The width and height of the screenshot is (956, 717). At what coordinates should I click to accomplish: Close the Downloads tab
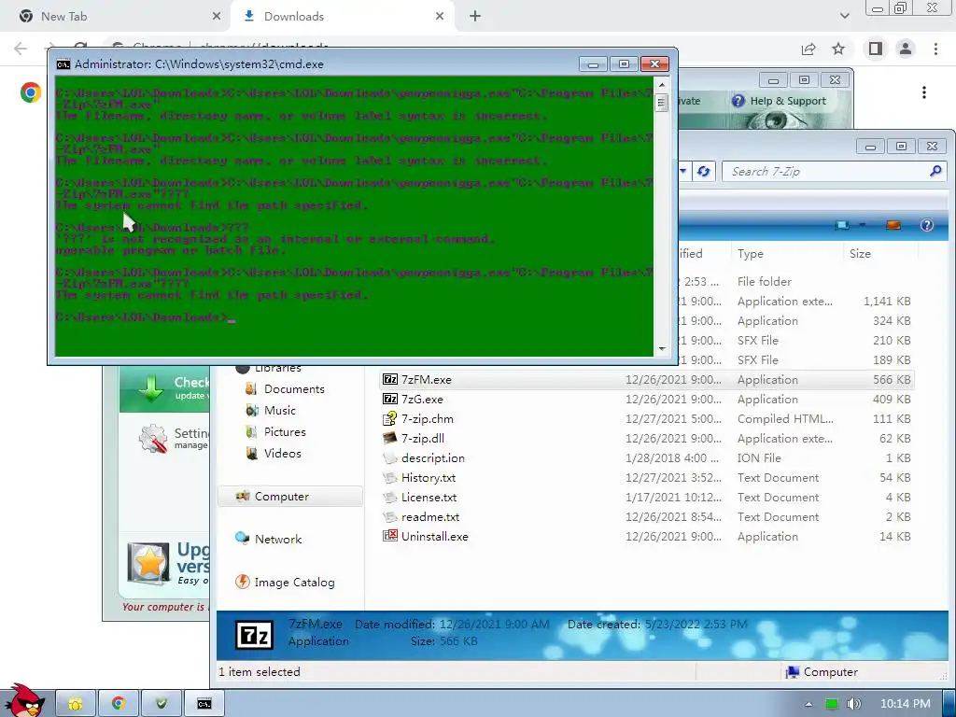440,17
